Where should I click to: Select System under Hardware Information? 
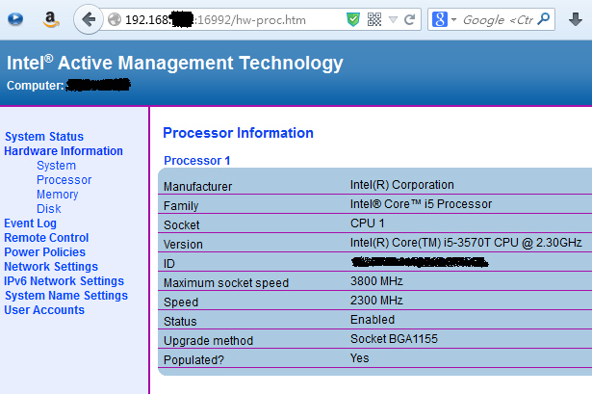(x=56, y=166)
